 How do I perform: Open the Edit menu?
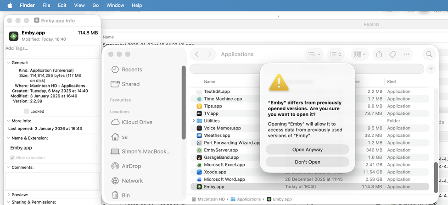click(x=62, y=5)
